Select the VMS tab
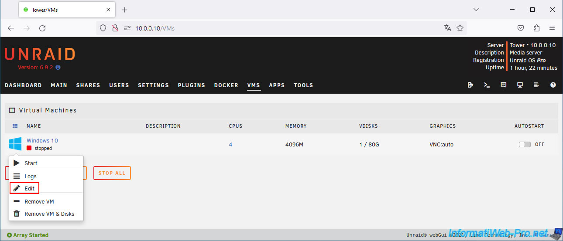This screenshot has width=563, height=241. [x=254, y=85]
